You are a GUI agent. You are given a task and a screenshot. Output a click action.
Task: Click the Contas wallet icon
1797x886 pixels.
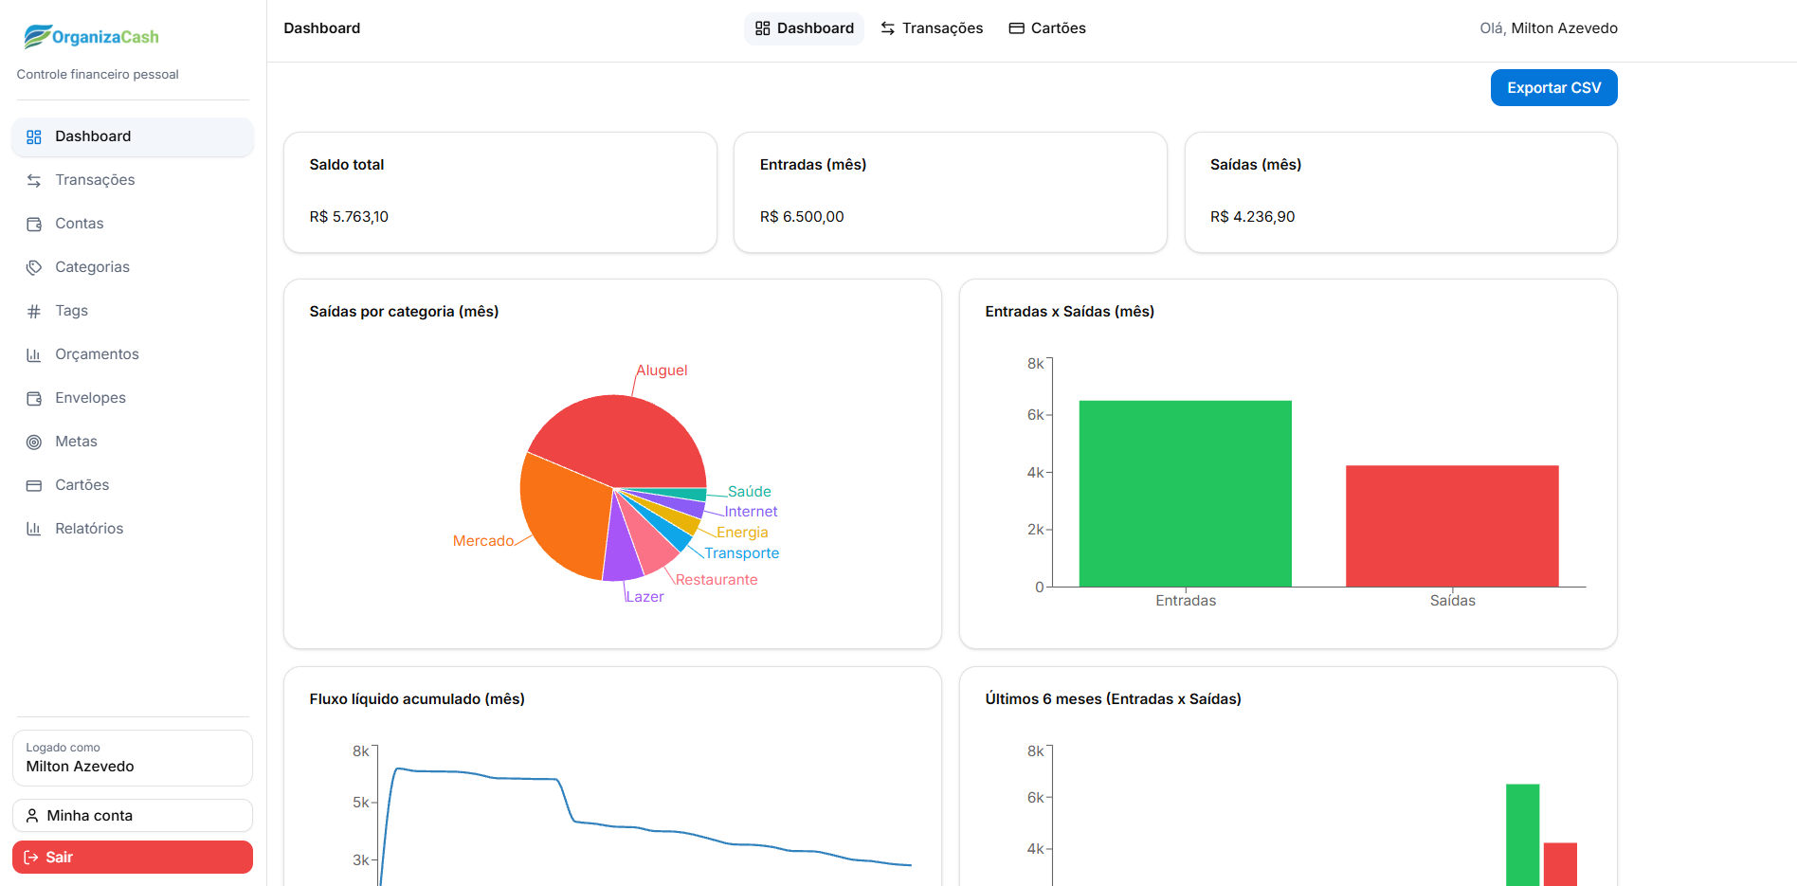pos(34,224)
